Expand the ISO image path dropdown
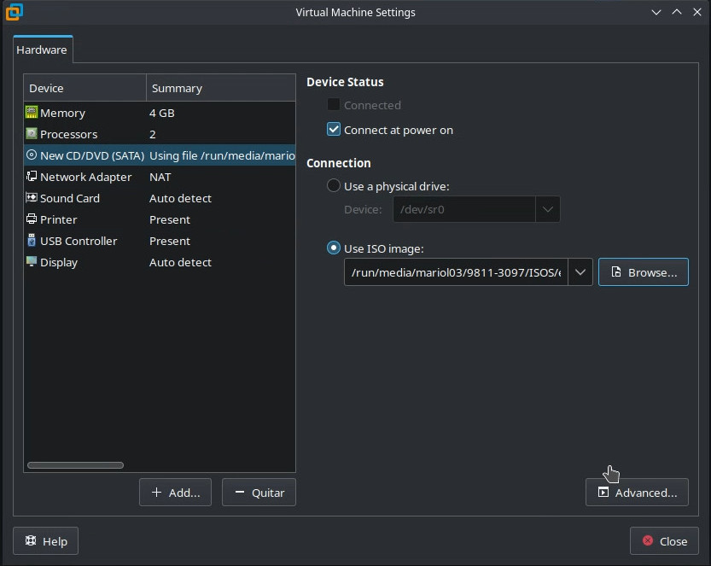The image size is (711, 566). [x=580, y=272]
